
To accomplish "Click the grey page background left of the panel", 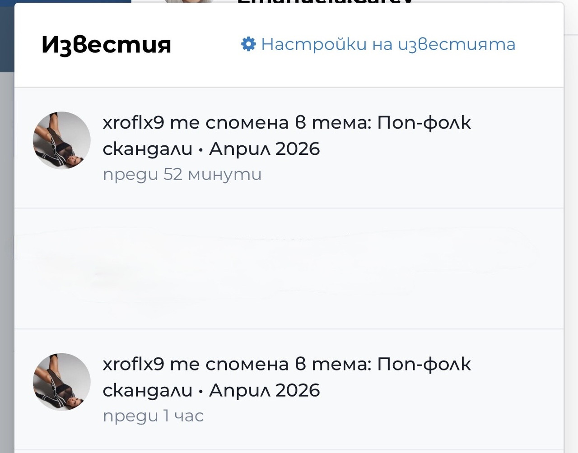I will (x=7, y=262).
